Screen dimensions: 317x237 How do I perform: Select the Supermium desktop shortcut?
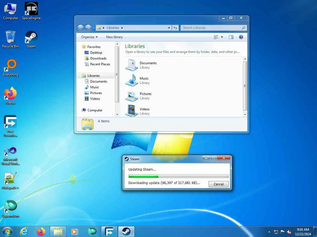click(10, 208)
